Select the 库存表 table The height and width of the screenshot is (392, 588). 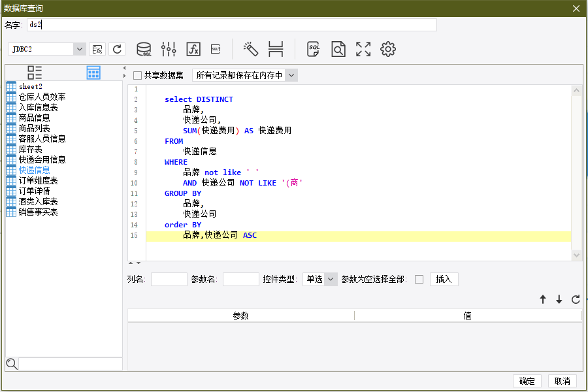[x=30, y=150]
